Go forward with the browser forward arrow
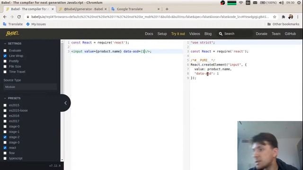The width and height of the screenshot is (303, 170). click(x=12, y=17)
